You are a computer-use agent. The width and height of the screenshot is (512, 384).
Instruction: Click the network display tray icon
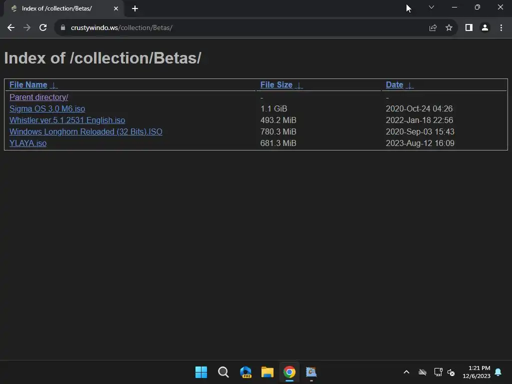coord(438,372)
